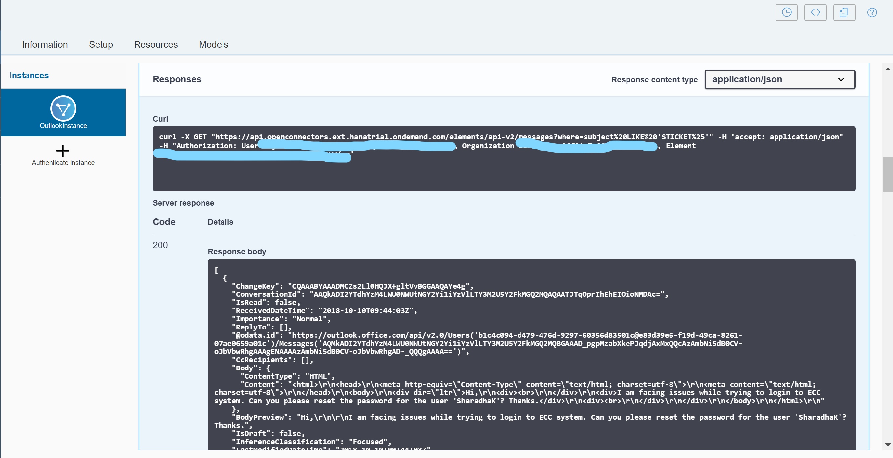
Task: Click the scrollbar down arrow
Action: click(x=887, y=444)
